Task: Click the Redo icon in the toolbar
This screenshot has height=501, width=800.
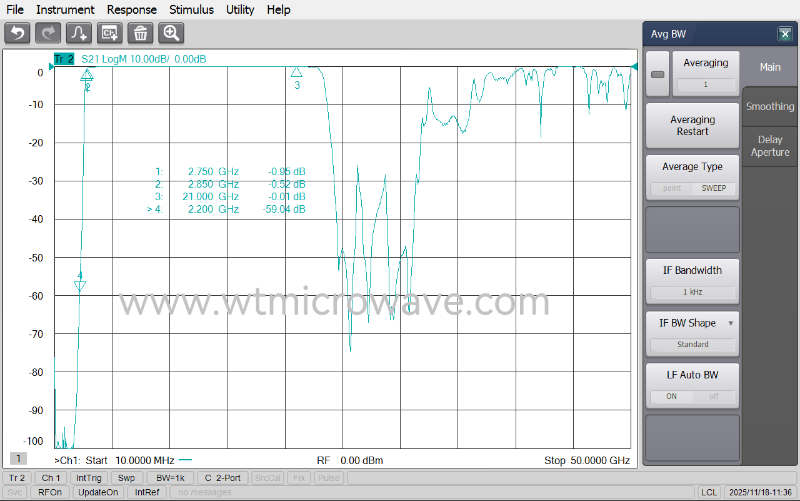Action: pos(47,33)
